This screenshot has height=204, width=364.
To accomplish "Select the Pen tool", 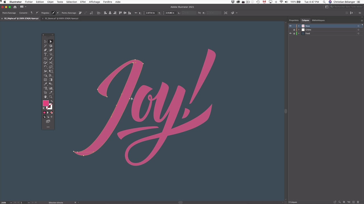I will click(x=45, y=50).
